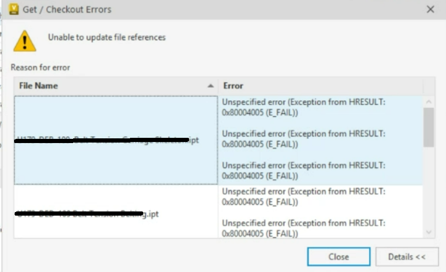
Task: Click the Close button
Action: [x=338, y=257]
